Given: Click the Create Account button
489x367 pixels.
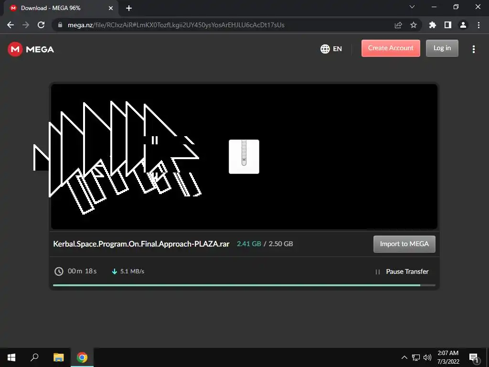Looking at the screenshot, I should [391, 48].
